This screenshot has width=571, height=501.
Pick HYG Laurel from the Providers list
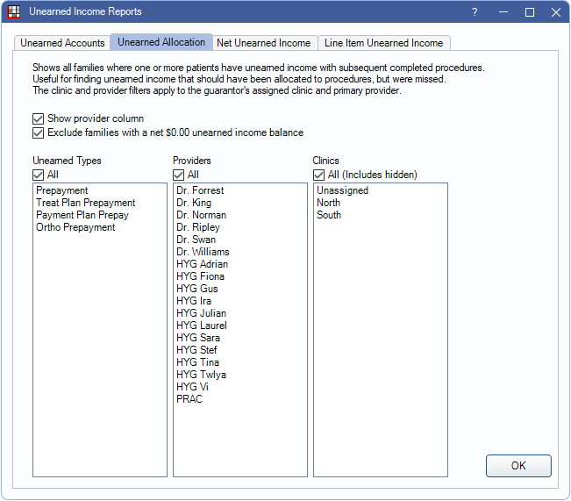click(201, 326)
